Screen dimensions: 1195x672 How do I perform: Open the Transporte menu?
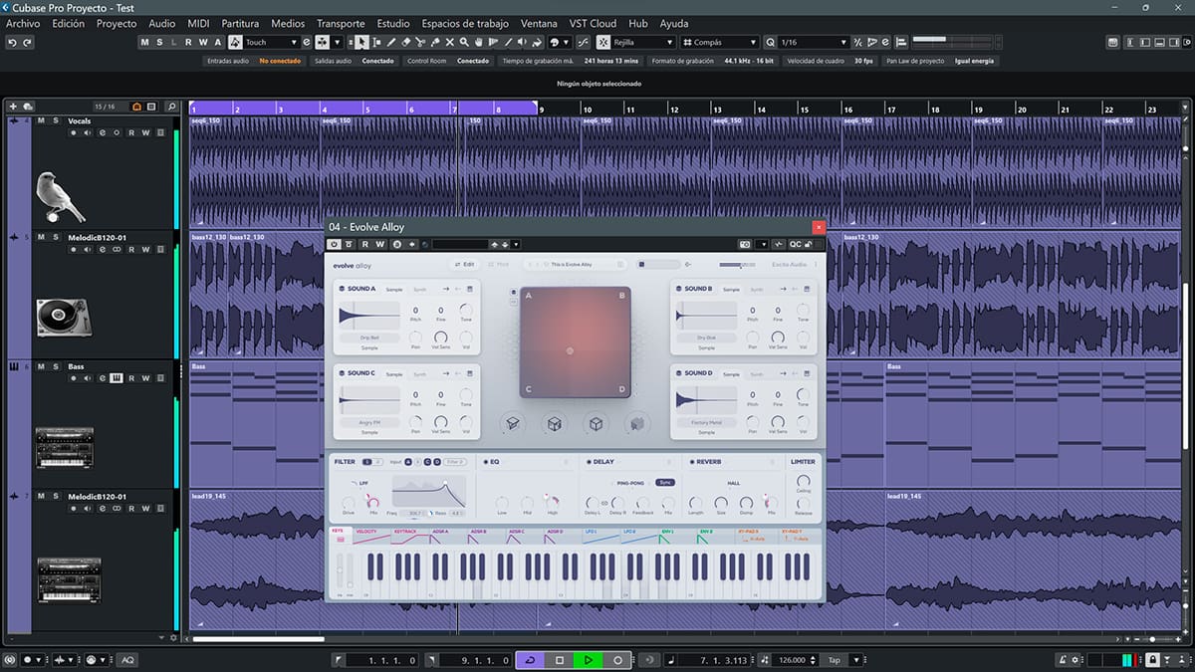click(x=341, y=23)
